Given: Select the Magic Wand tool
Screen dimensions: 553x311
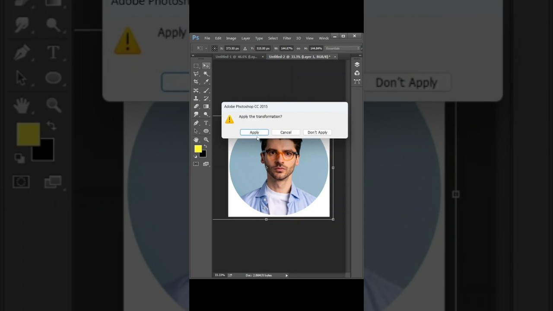Looking at the screenshot, I should 206,74.
